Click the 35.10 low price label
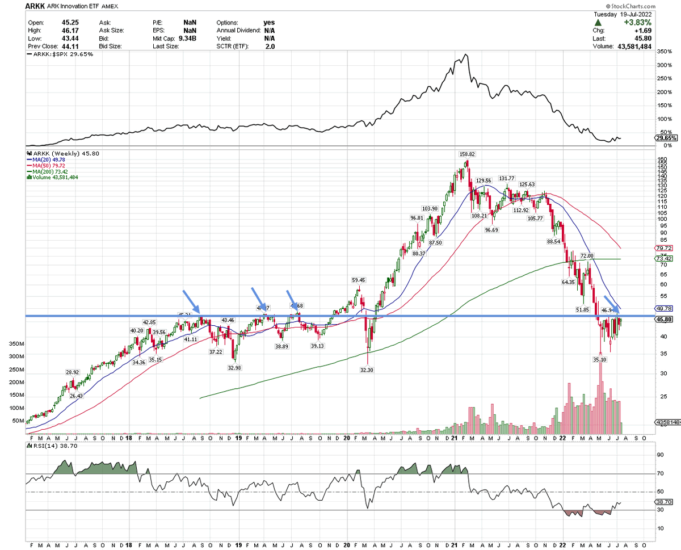Image resolution: width=681 pixels, height=550 pixels. coord(600,359)
